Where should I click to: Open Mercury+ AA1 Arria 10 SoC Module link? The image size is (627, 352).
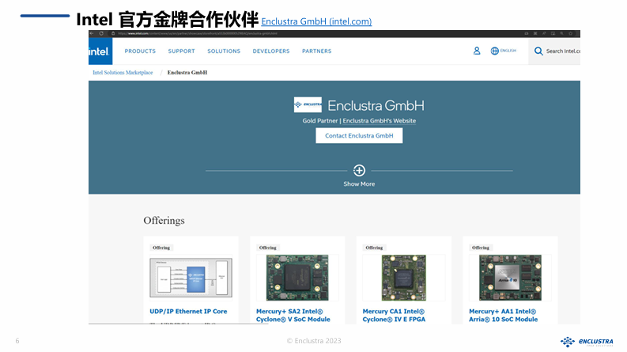point(504,315)
